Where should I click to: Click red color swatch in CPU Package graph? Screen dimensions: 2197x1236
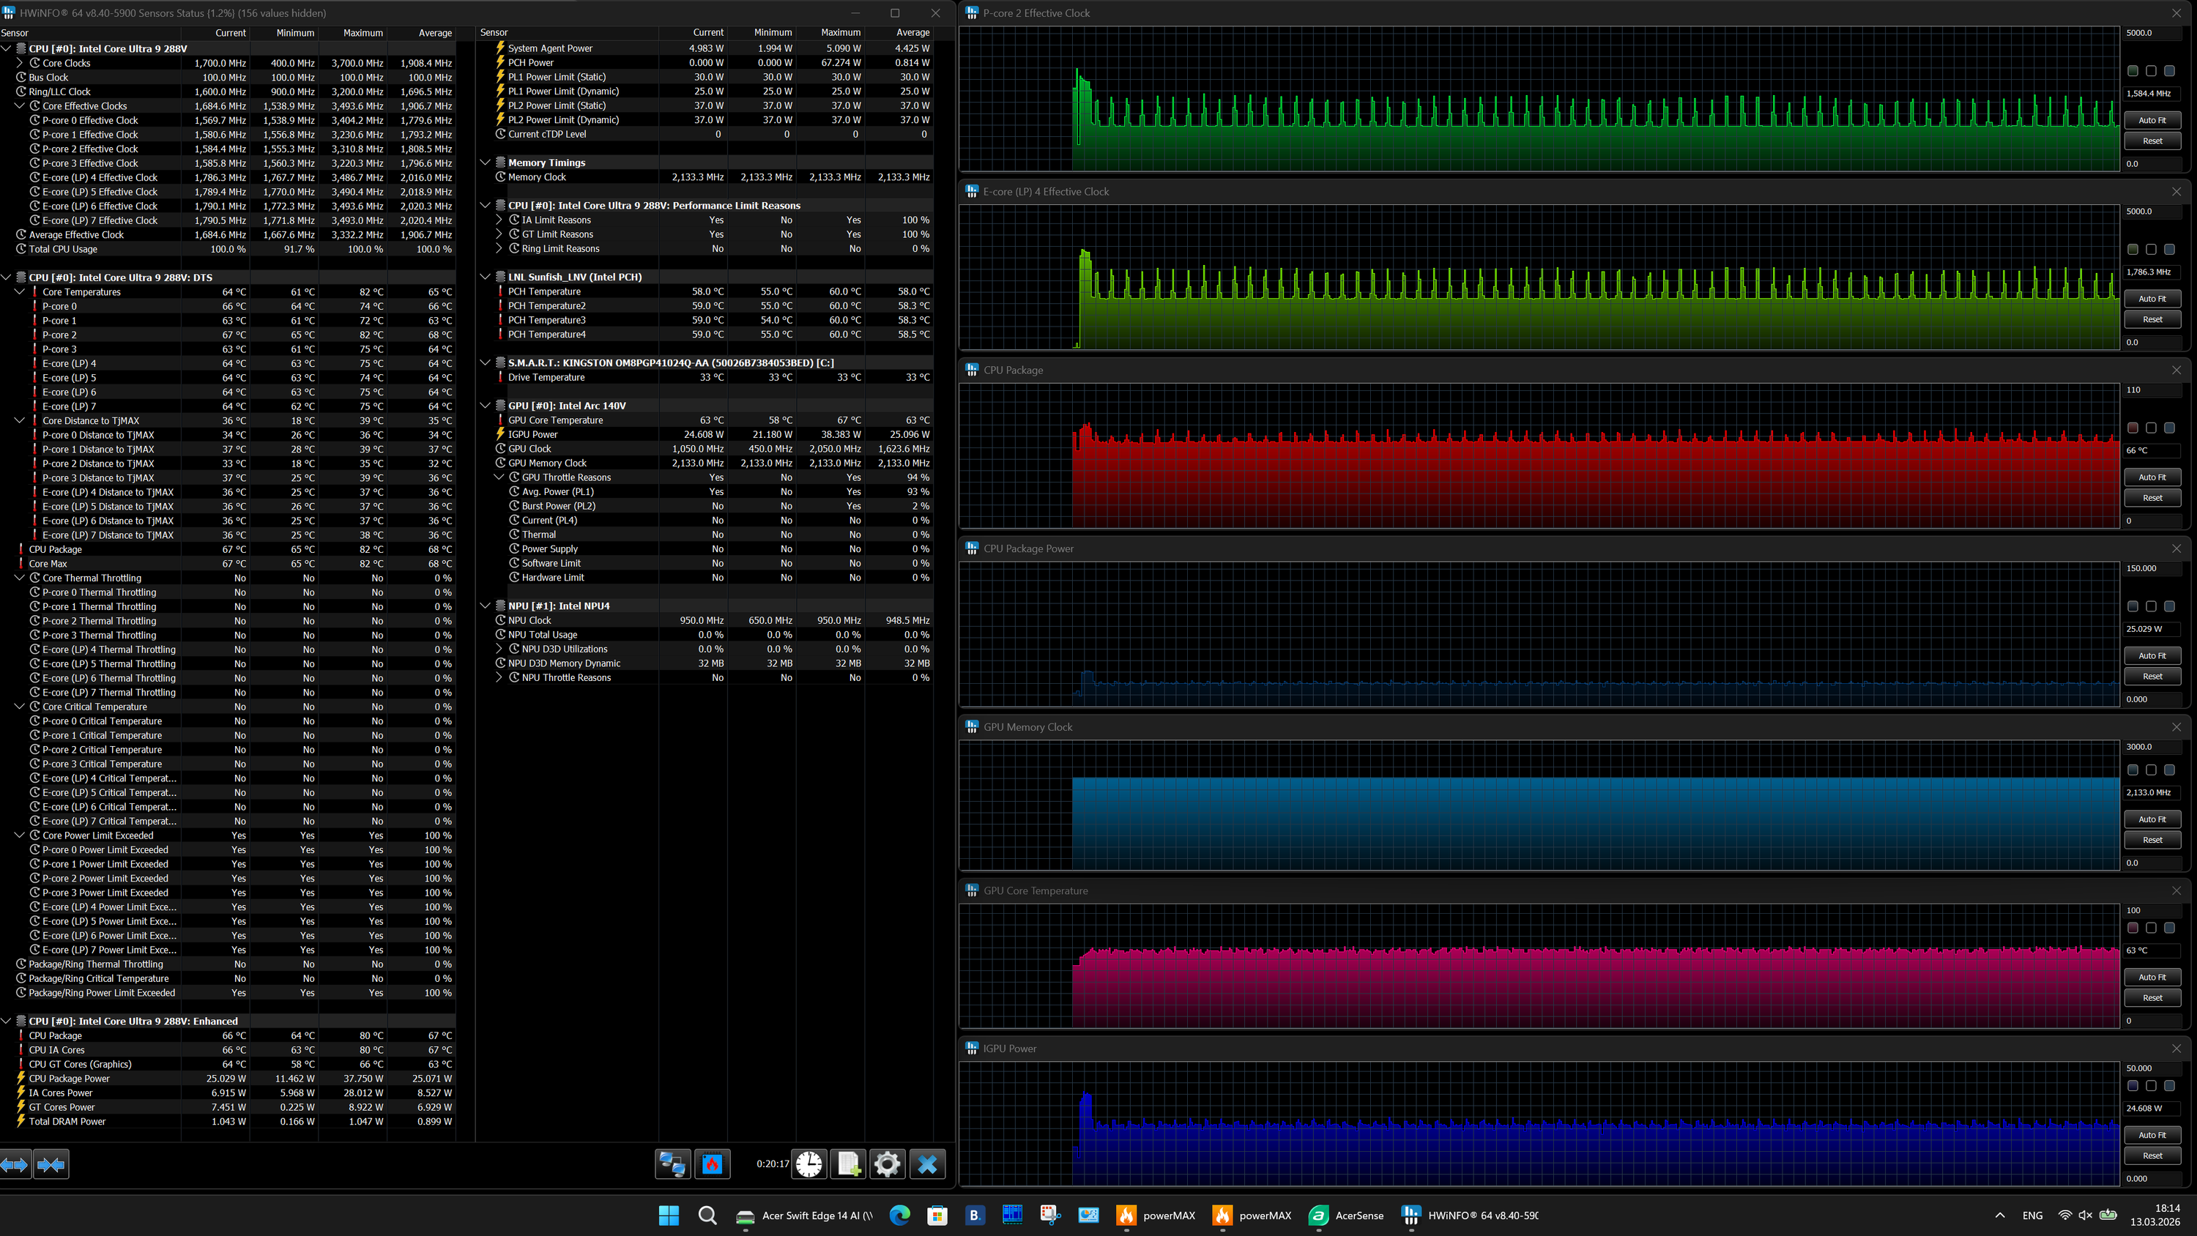2132,428
